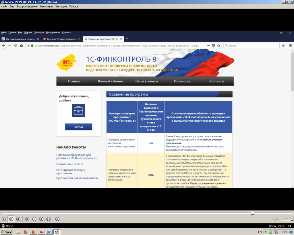Open the page actions three-dots menu
The width and height of the screenshot is (294, 235).
(208, 46)
